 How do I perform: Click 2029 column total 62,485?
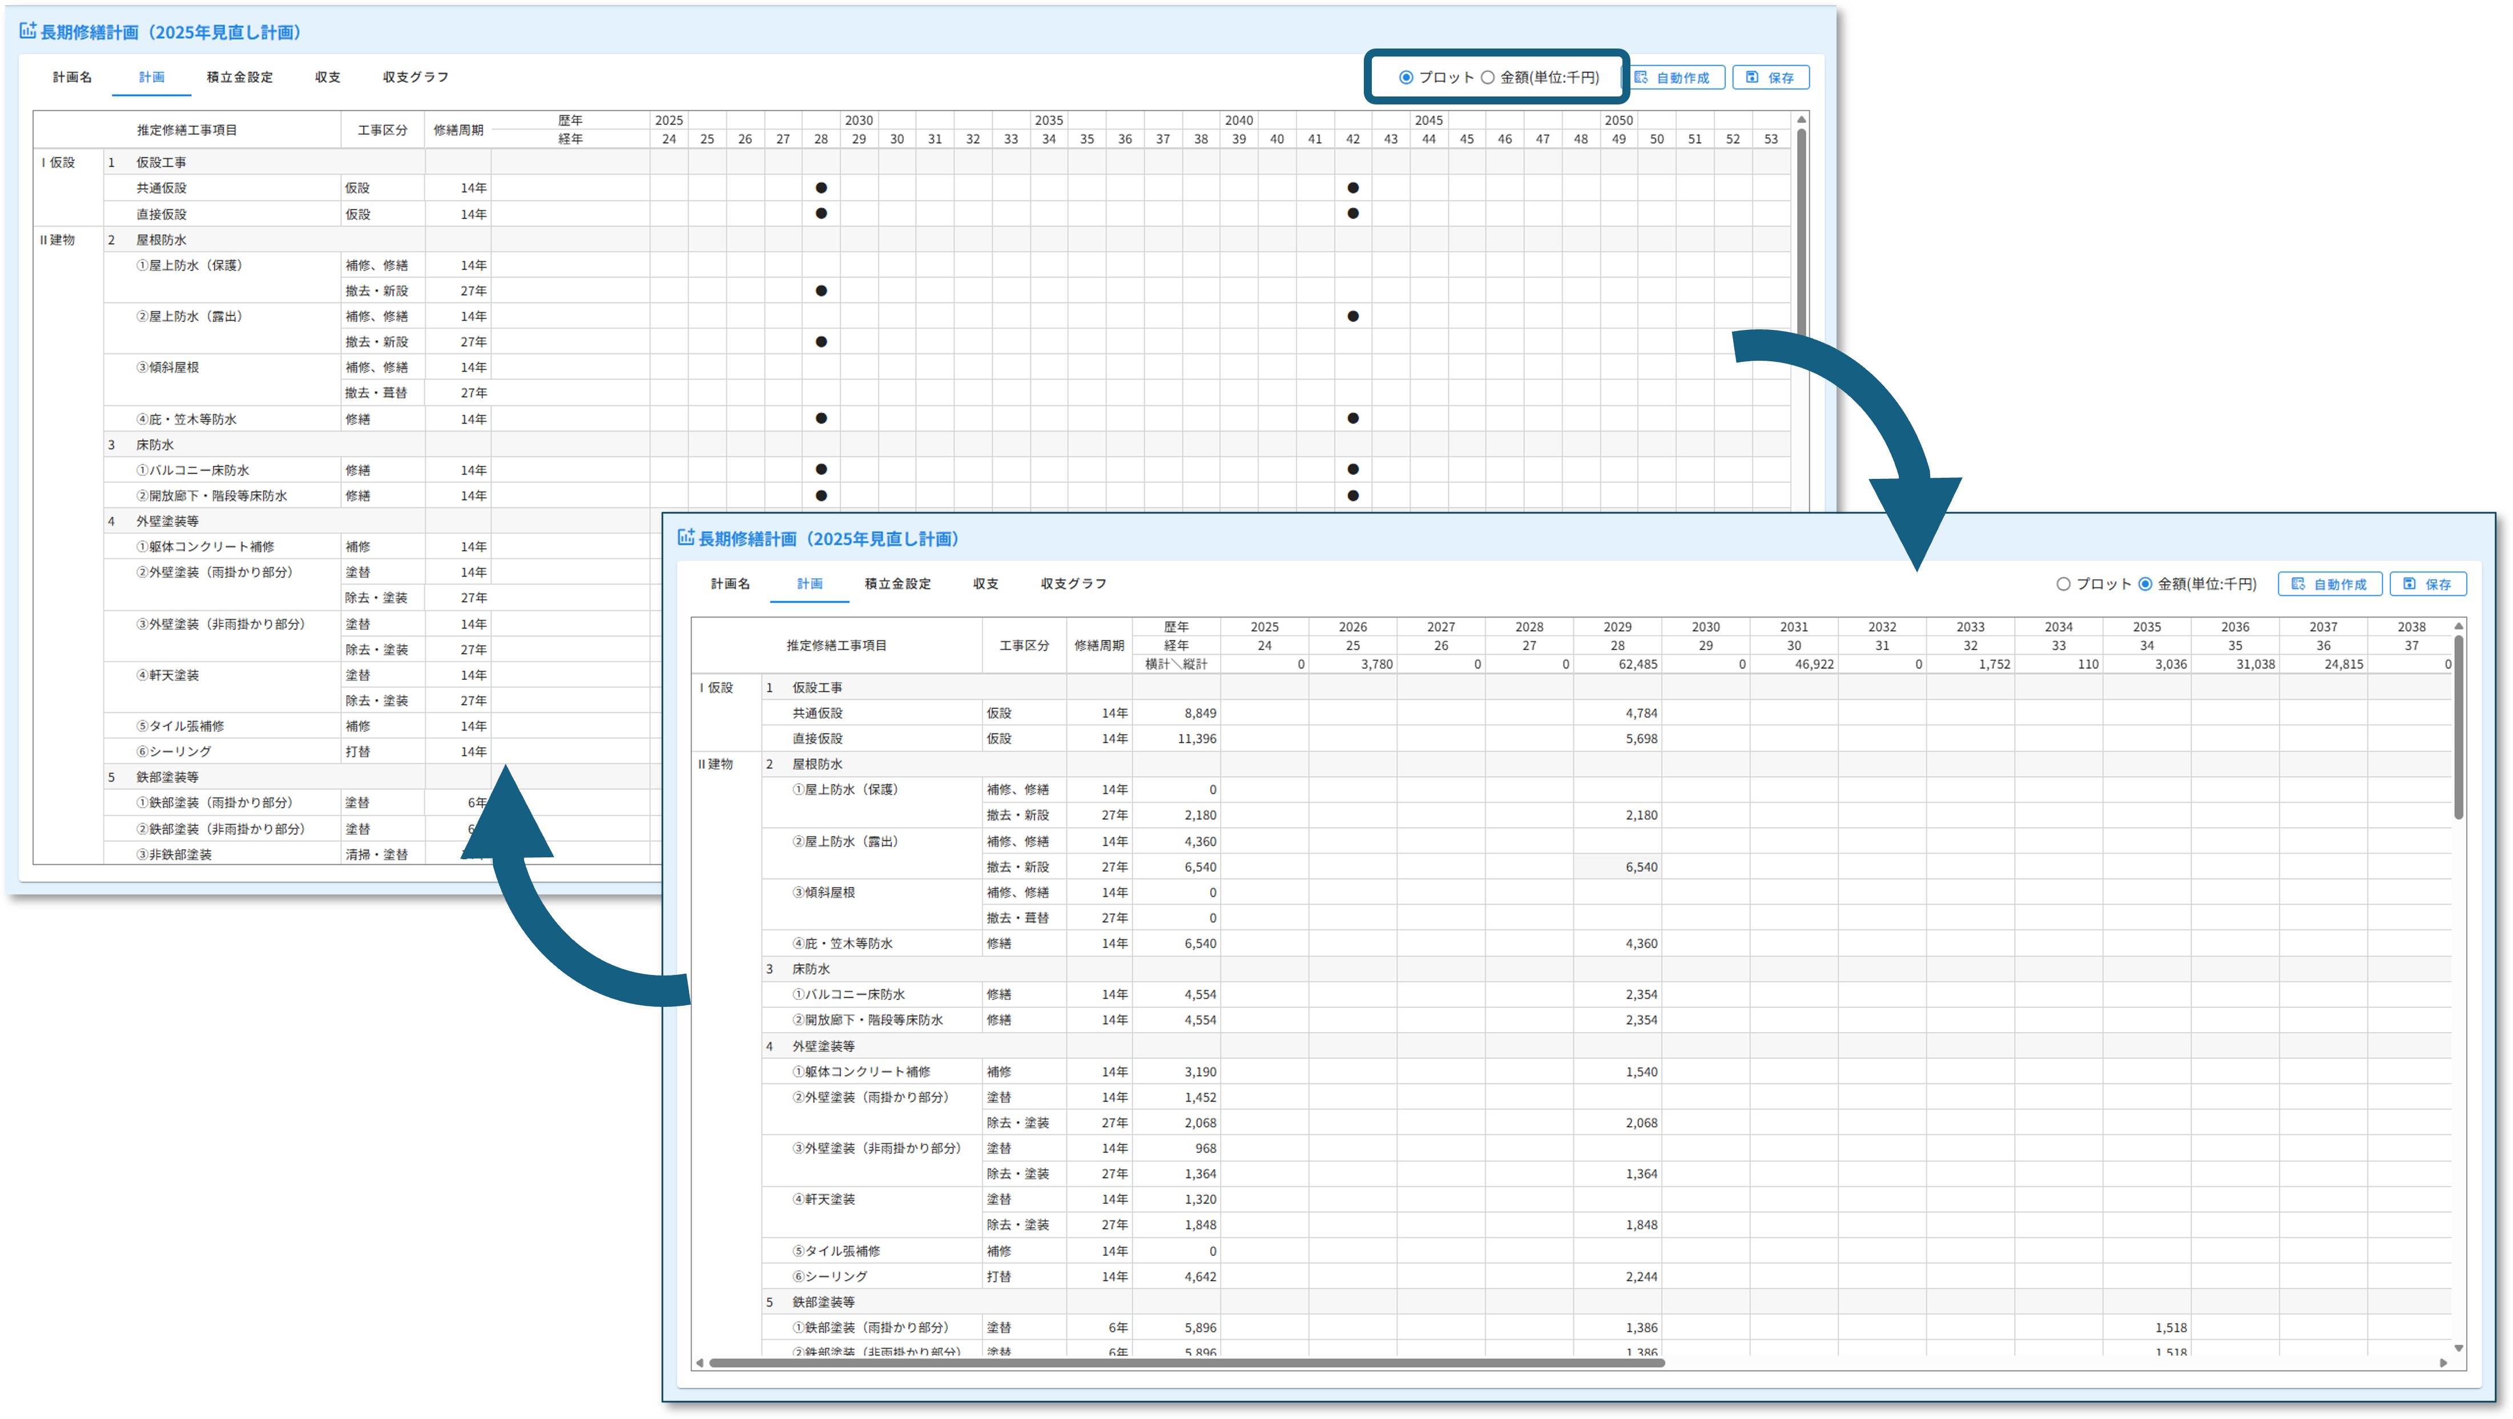click(1638, 664)
